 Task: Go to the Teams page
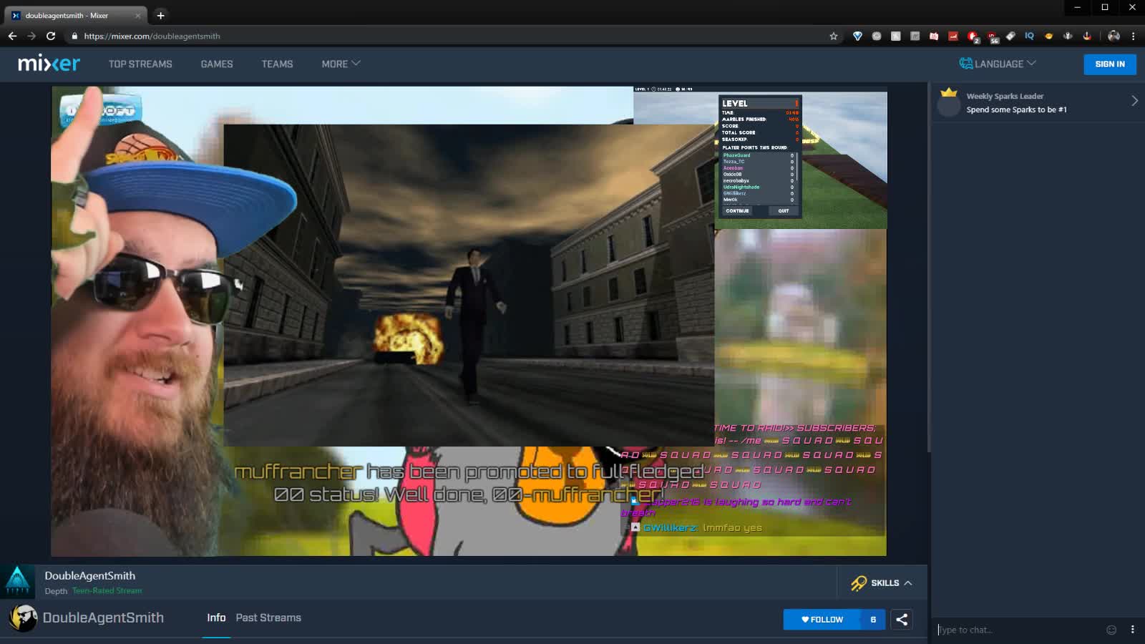(x=277, y=64)
